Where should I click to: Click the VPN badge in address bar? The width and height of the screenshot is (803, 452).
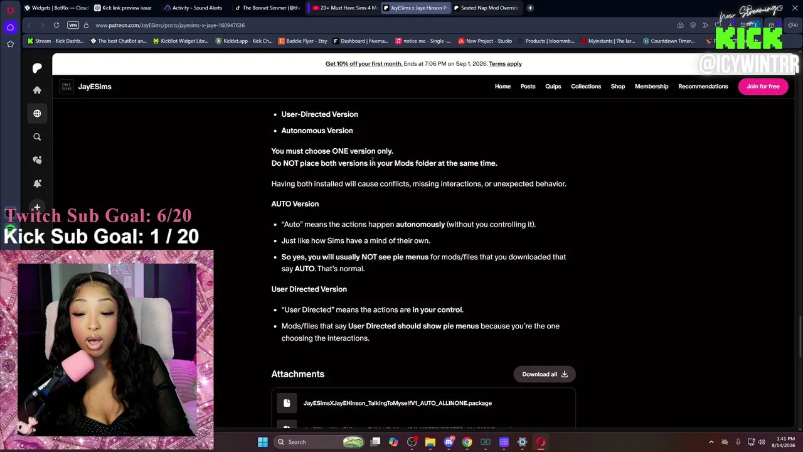point(73,25)
